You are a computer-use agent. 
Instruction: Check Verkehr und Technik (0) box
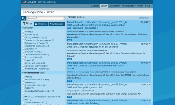click(24, 63)
